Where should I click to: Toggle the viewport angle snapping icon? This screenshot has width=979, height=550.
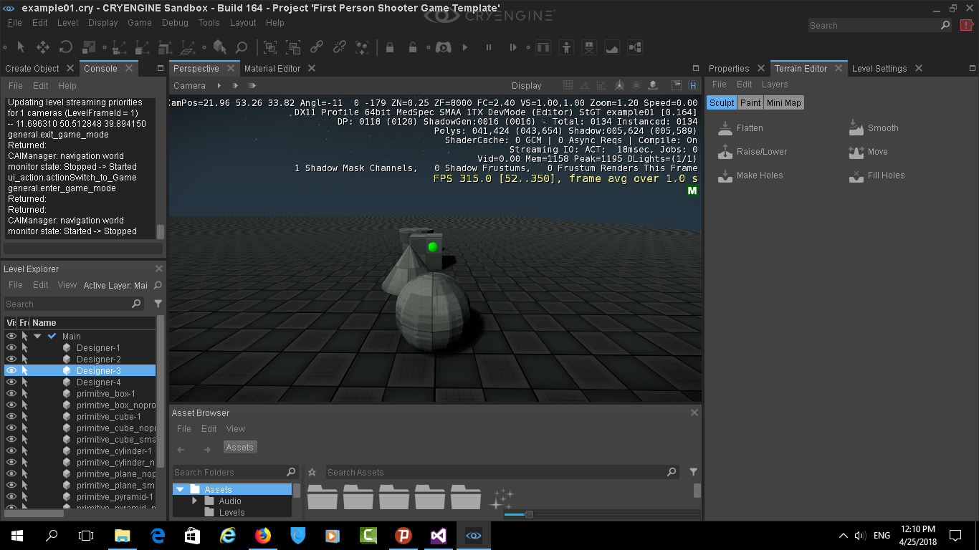[584, 85]
